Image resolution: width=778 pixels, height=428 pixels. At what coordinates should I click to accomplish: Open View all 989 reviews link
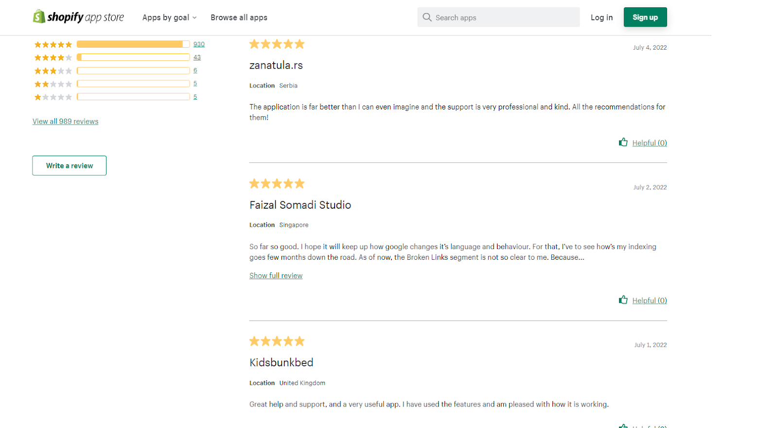pos(65,122)
